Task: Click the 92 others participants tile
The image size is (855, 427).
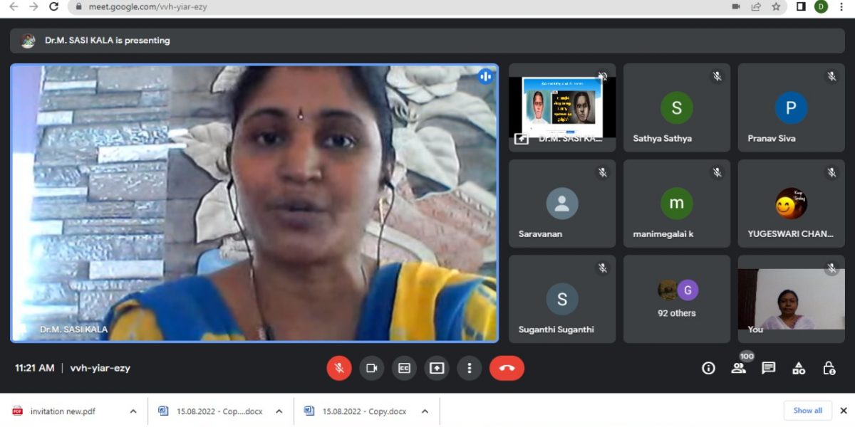Action: (677, 299)
